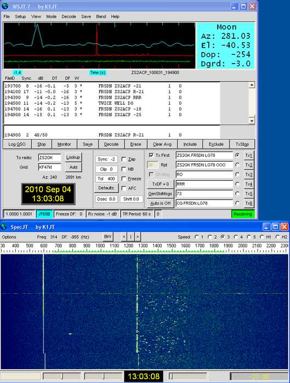Click the Dsec 0.0 control
This screenshot has width=290, height=383.
pos(106,199)
